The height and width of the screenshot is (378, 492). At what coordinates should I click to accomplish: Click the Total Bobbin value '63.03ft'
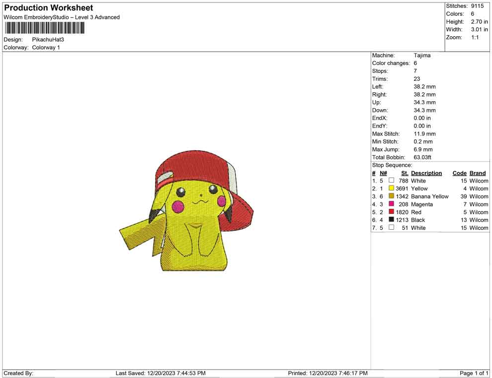422,157
